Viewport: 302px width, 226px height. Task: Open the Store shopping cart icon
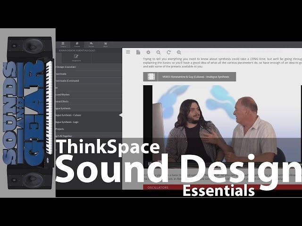pos(105,44)
